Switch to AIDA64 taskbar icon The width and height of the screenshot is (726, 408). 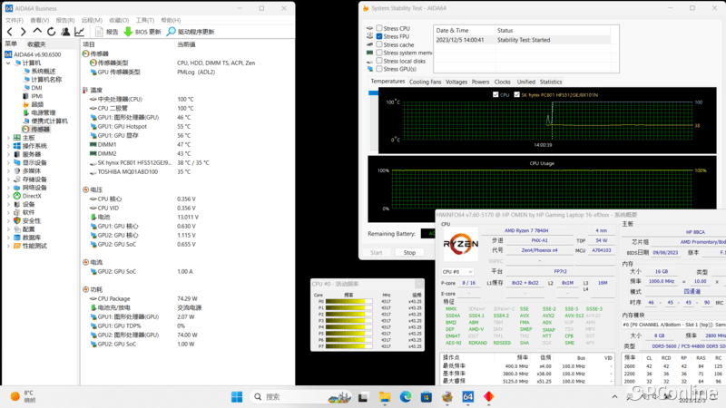tap(468, 396)
